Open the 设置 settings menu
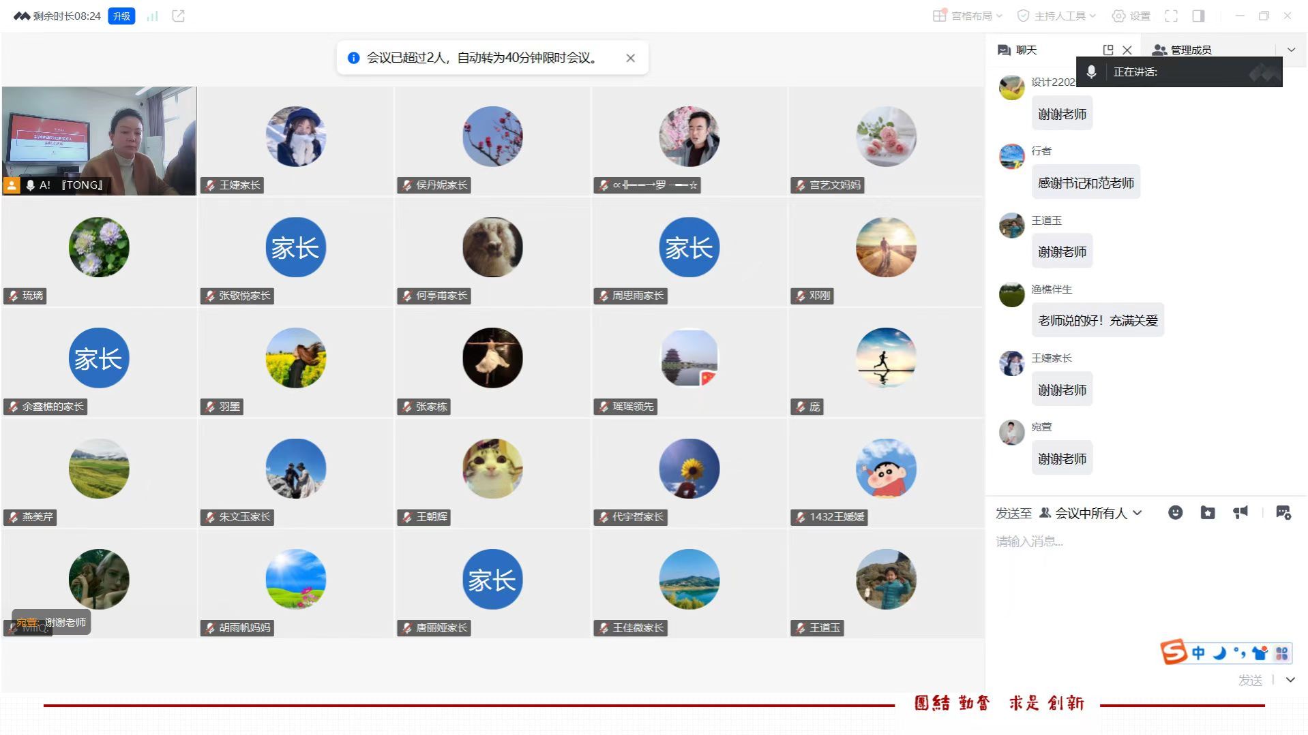The height and width of the screenshot is (735, 1308). (1131, 16)
